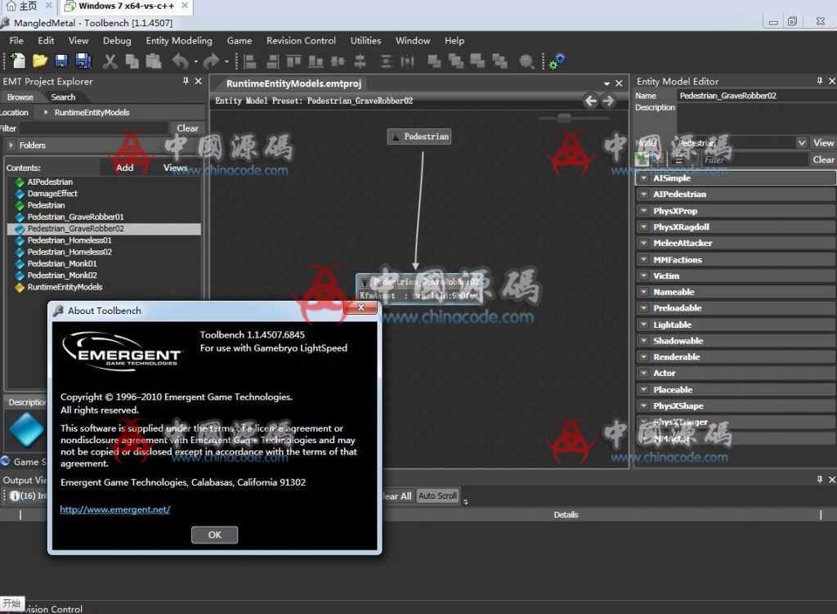Toggle the pin on EMT Project Explorer panel

coord(186,81)
